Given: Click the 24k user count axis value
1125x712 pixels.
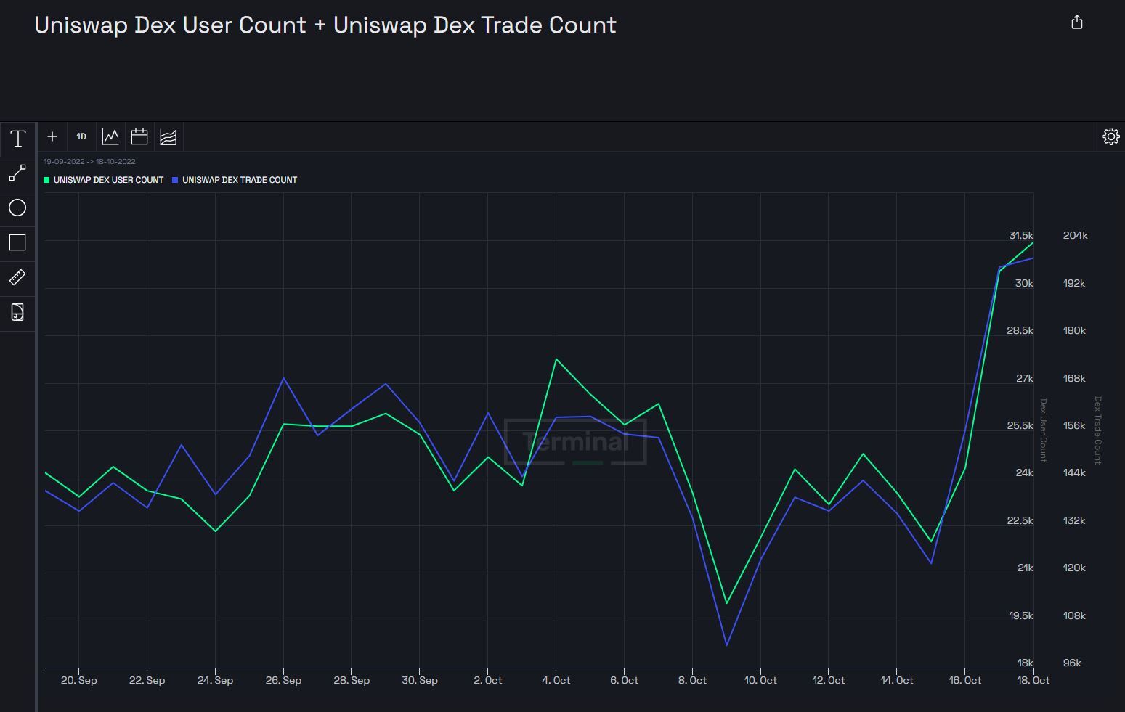Looking at the screenshot, I should coord(1024,473).
